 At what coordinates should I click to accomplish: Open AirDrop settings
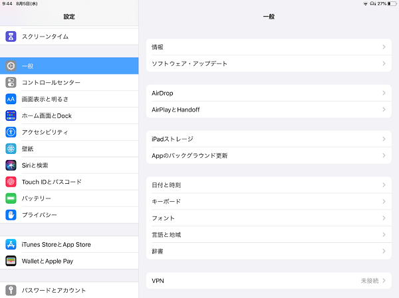pyautogui.click(x=269, y=93)
